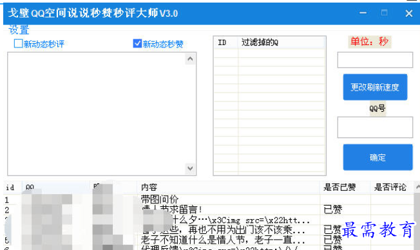Click the comment box scroll down arrow

(x=190, y=168)
